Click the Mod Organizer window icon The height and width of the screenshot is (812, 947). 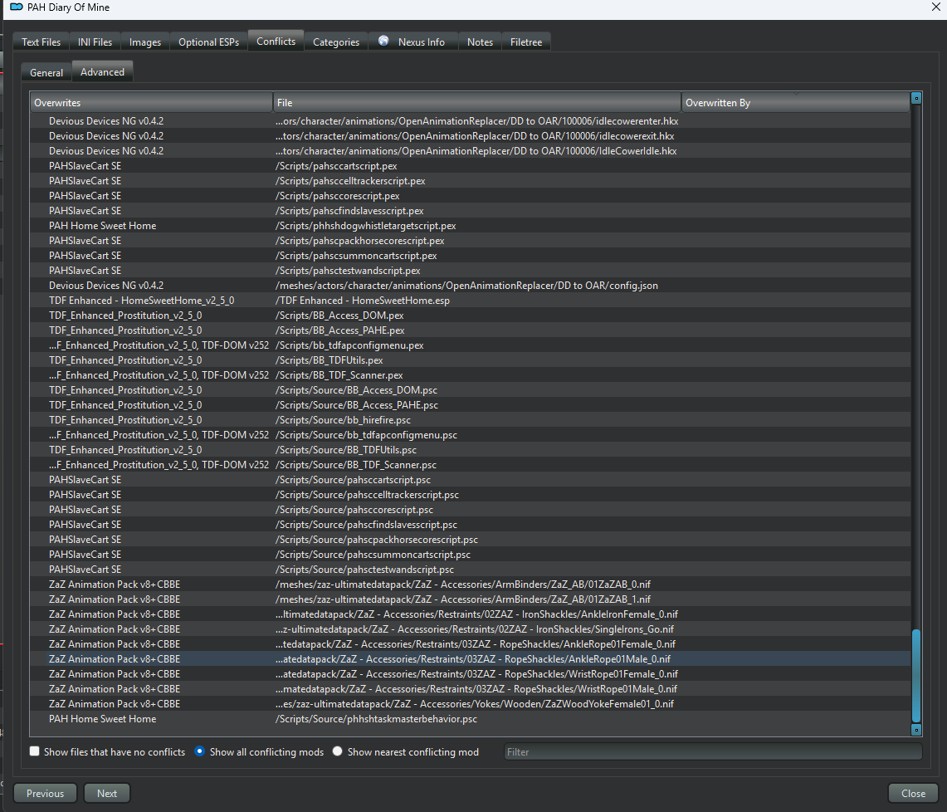click(17, 7)
